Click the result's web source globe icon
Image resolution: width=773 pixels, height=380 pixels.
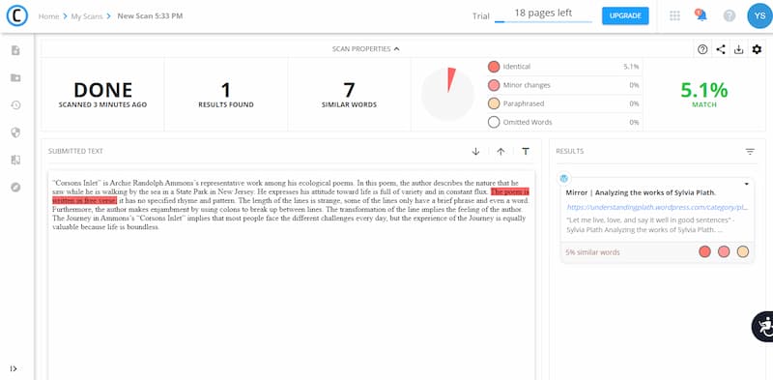tap(564, 178)
